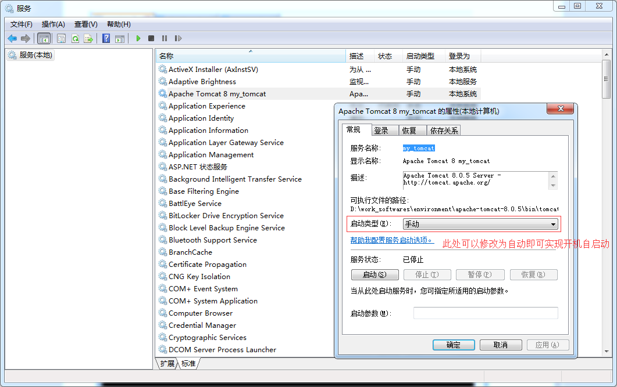Click highlighted service name my_tomcat field

coord(419,149)
